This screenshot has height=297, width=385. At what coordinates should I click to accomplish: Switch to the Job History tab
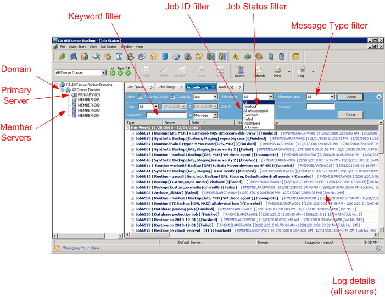(170, 87)
